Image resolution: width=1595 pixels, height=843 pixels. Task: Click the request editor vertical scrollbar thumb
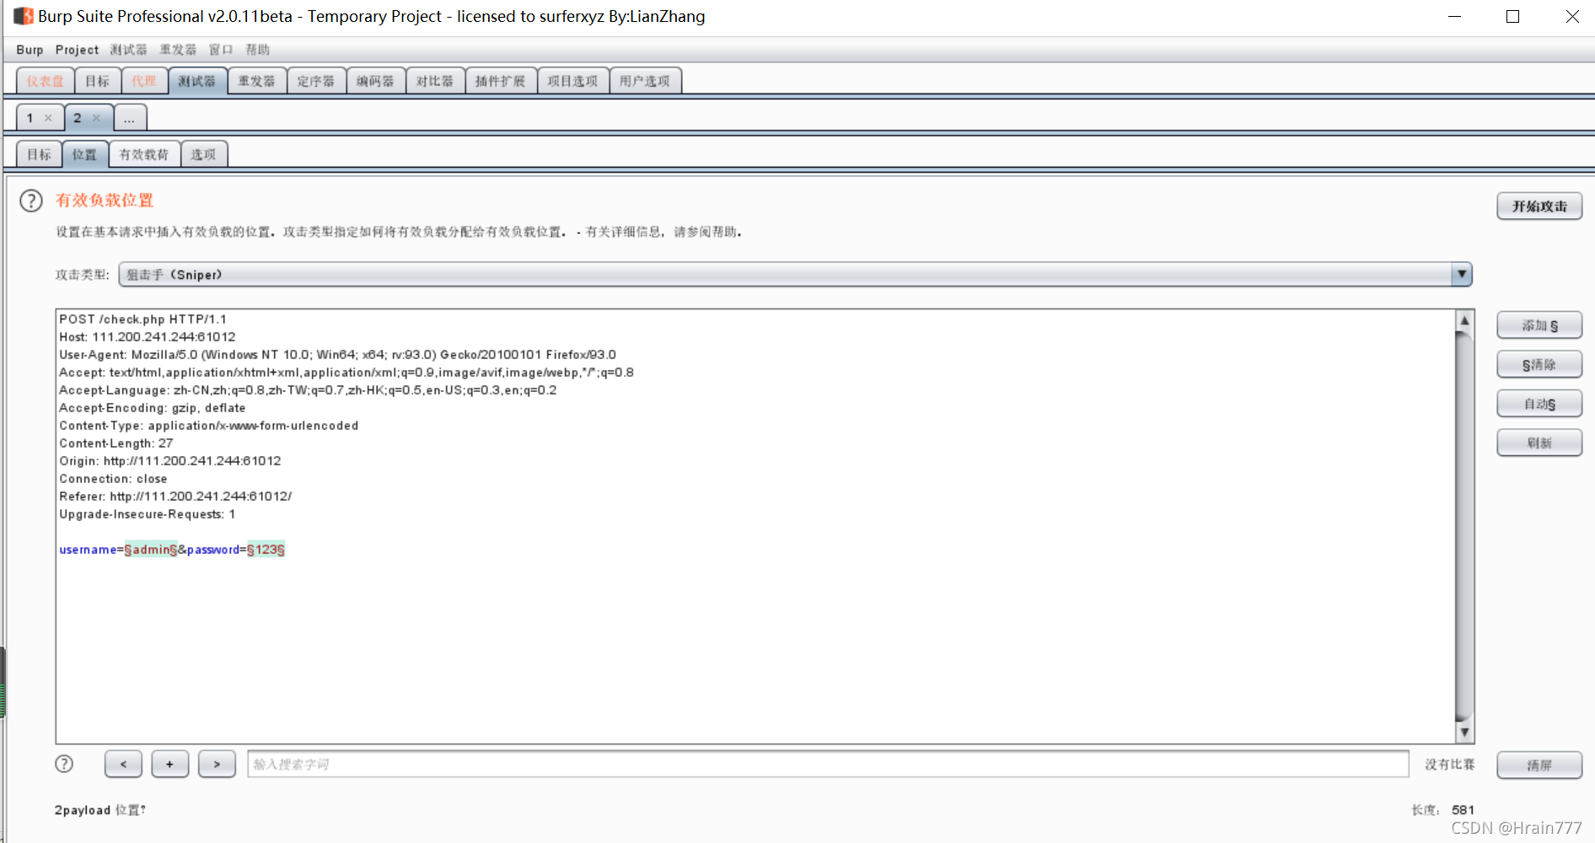click(x=1464, y=527)
